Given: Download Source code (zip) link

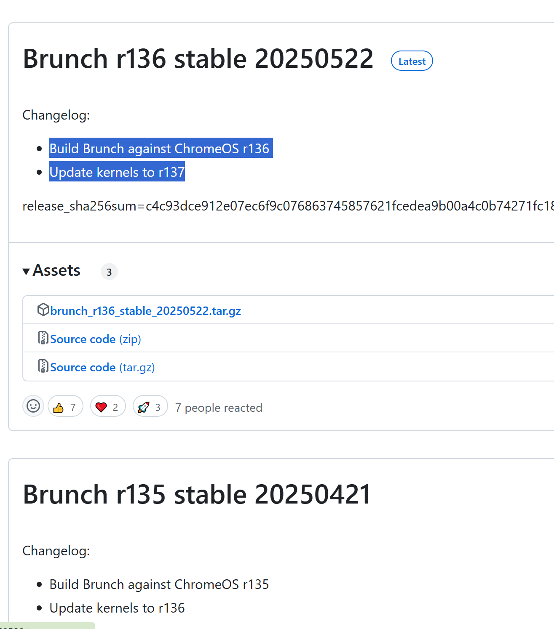Looking at the screenshot, I should click(x=96, y=339).
